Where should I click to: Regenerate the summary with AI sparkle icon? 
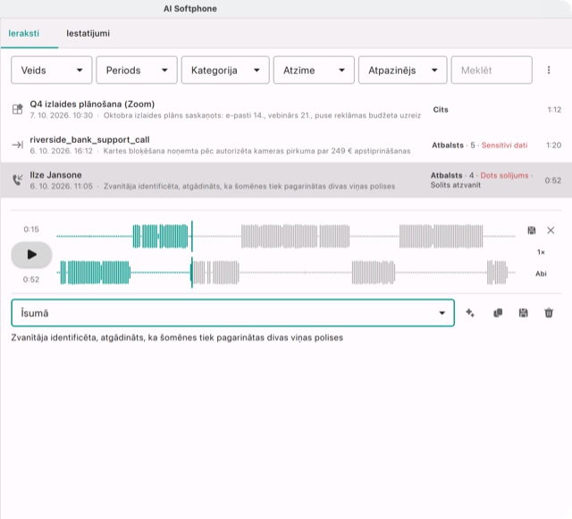(470, 313)
